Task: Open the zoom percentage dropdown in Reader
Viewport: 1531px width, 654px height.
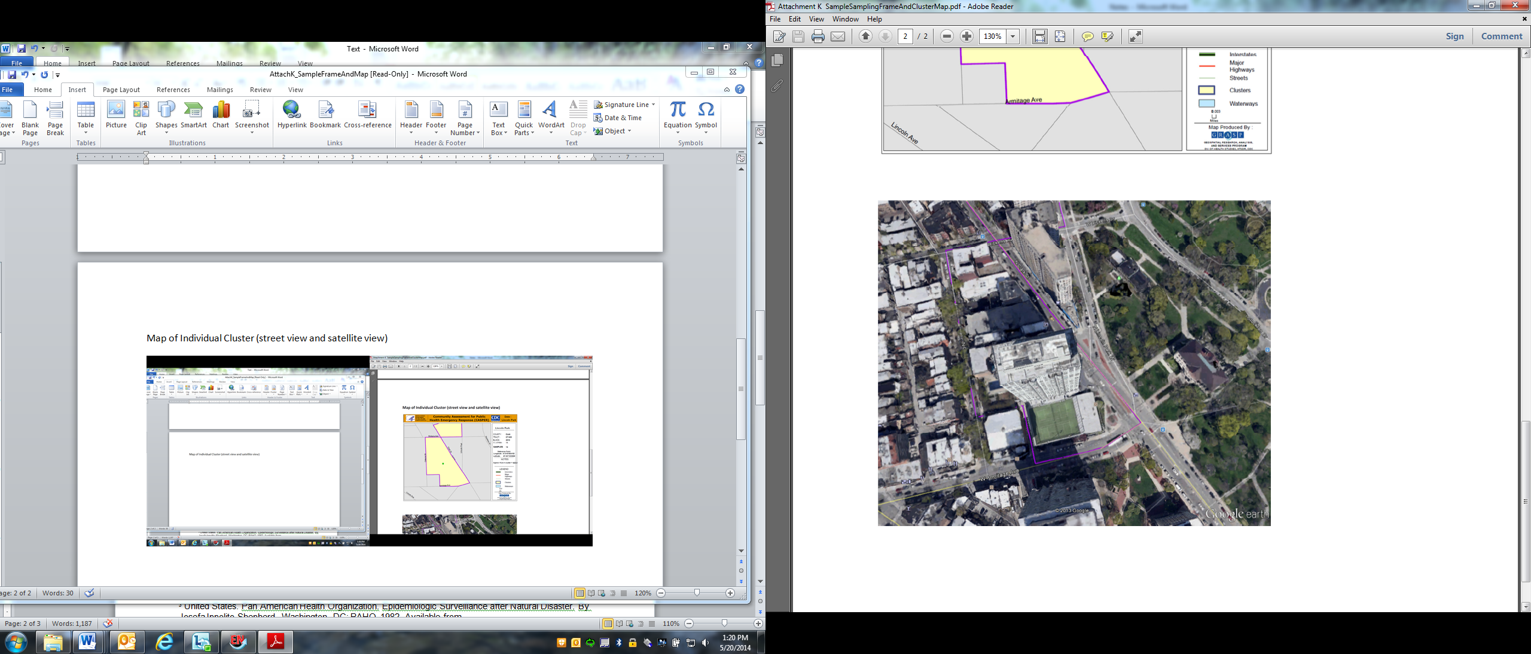Action: [1013, 36]
